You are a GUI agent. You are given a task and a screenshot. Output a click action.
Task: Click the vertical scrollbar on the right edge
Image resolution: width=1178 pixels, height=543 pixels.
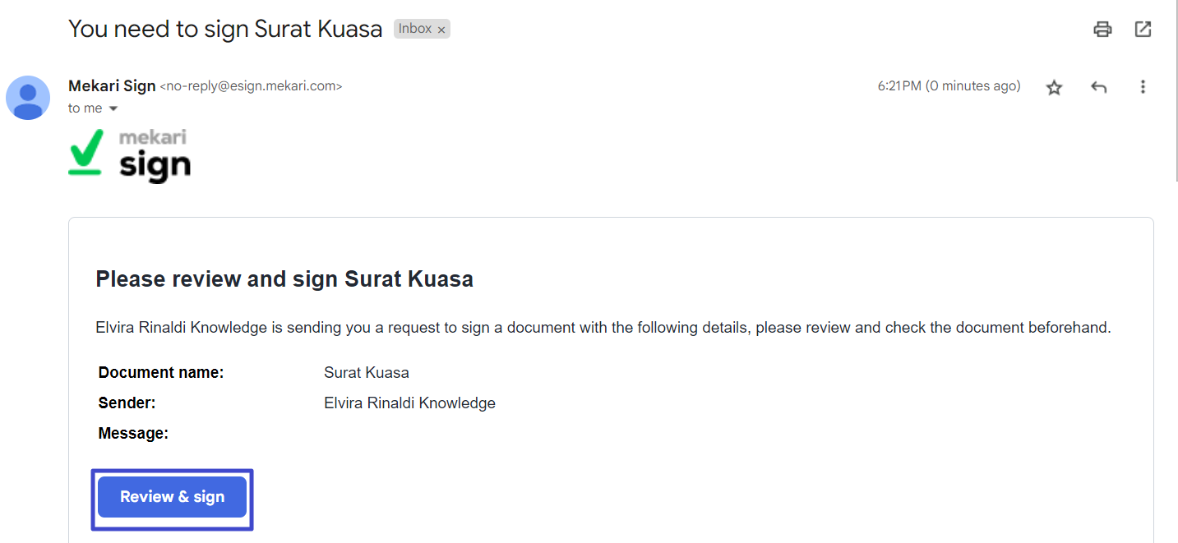[1175, 90]
